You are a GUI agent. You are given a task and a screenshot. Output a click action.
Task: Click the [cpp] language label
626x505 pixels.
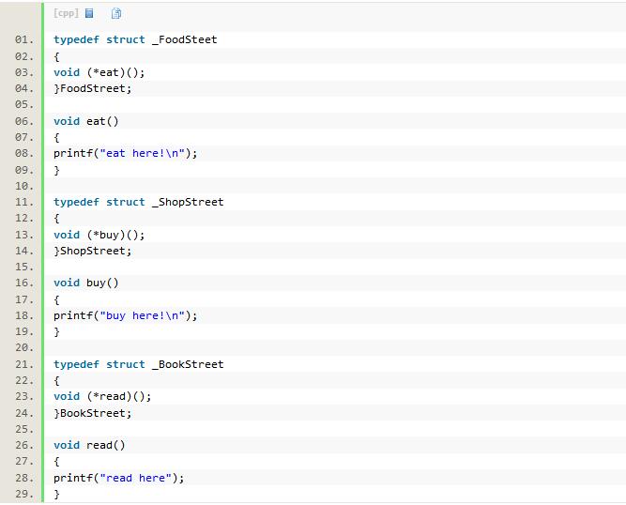66,13
